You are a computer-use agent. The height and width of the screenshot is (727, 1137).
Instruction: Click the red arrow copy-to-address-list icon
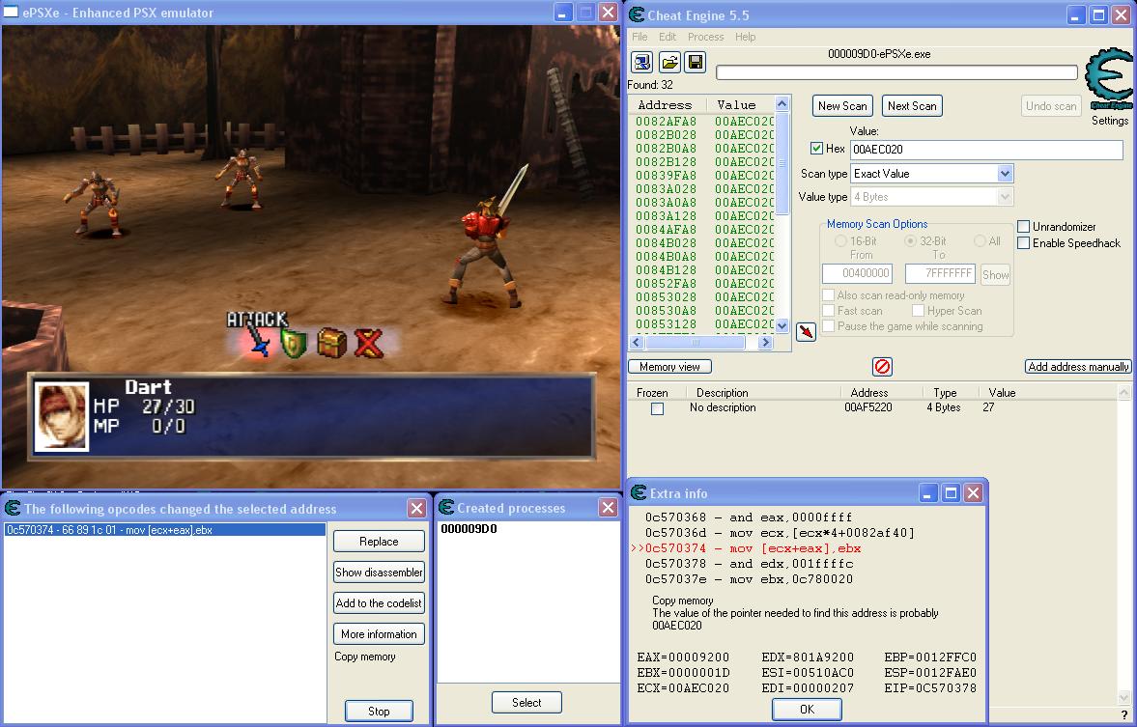point(806,332)
